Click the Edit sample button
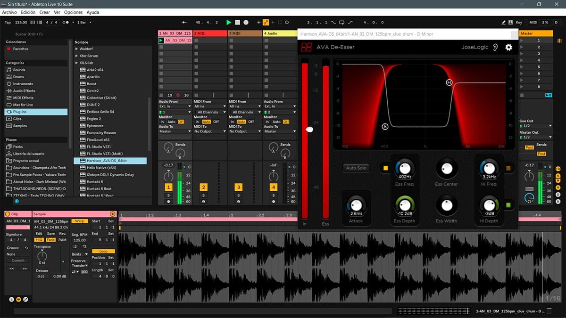The width and height of the screenshot is (566, 318). point(39,234)
